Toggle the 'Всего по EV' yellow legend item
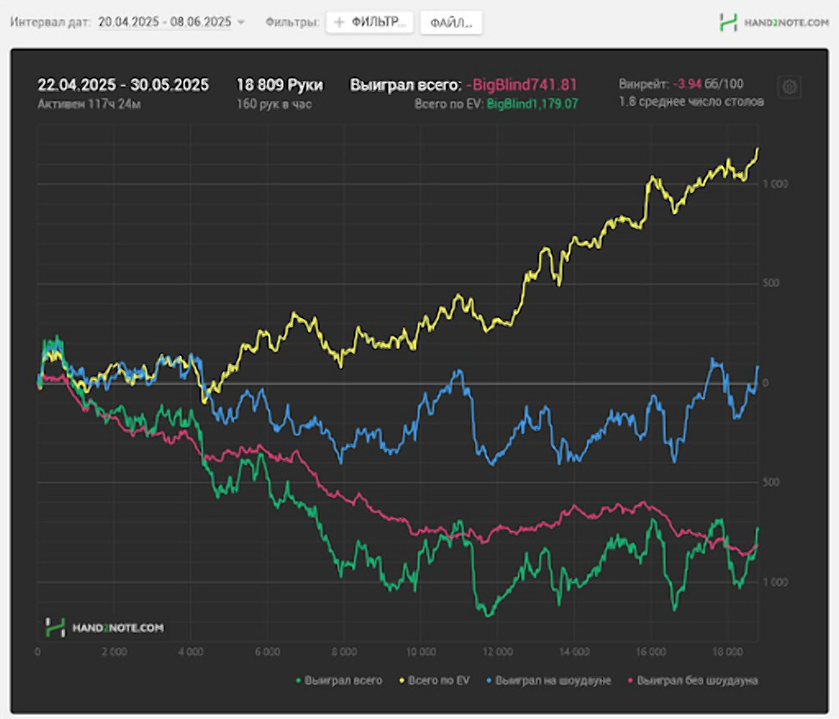This screenshot has width=839, height=719. coord(435,680)
